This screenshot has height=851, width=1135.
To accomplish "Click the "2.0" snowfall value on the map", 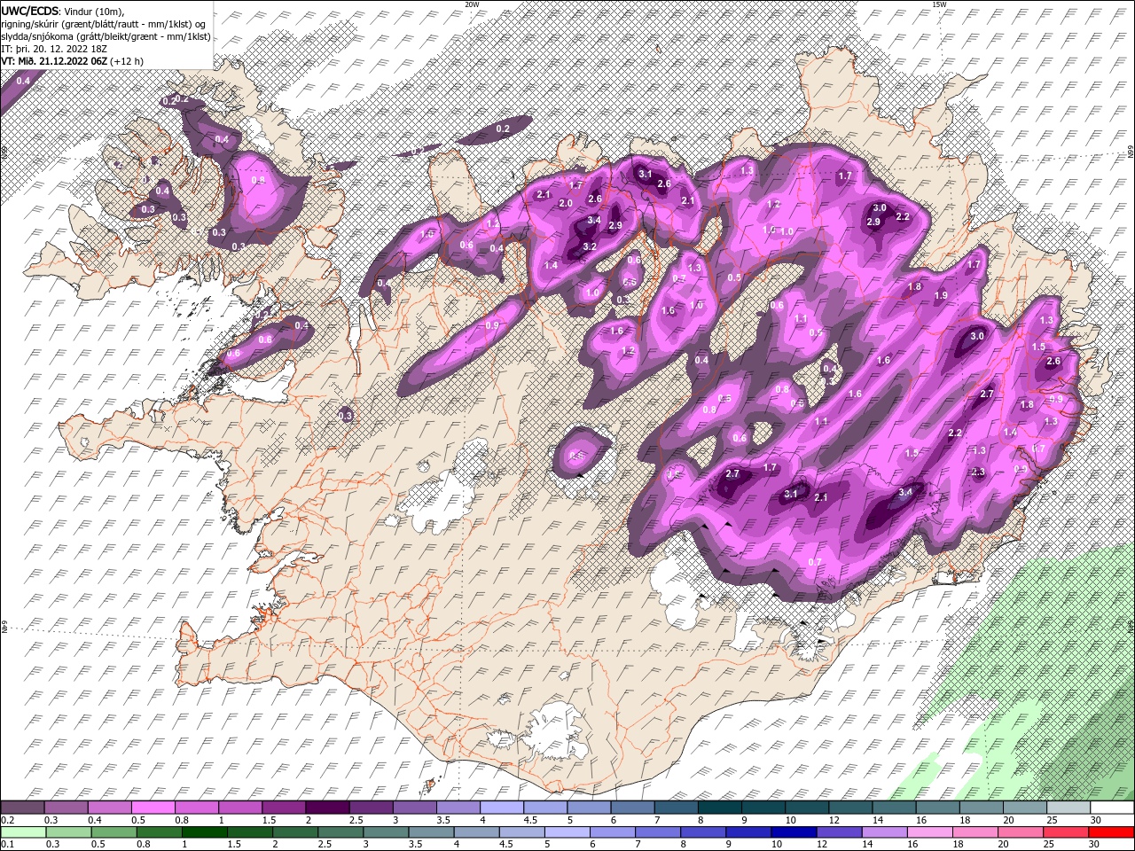I will click(565, 204).
